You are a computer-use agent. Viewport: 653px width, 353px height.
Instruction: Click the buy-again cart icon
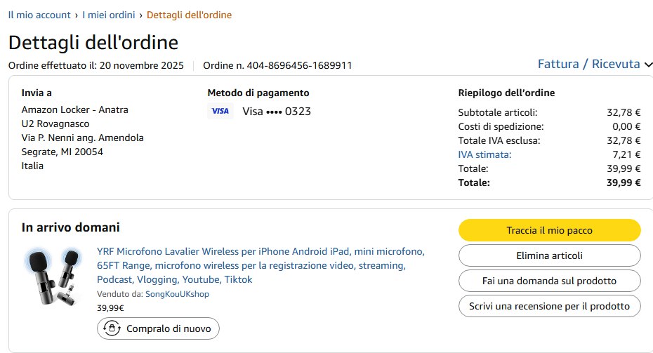pos(111,328)
